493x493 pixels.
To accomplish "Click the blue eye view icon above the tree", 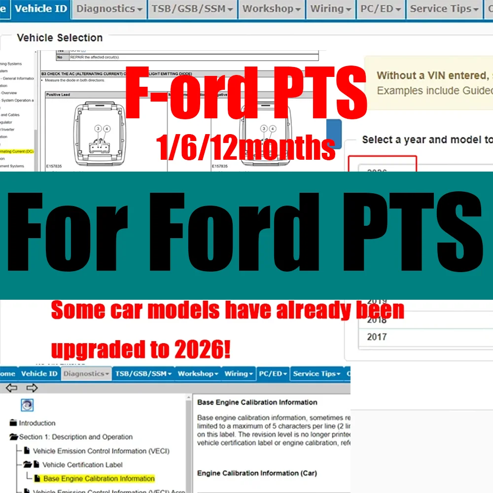I will [27, 405].
